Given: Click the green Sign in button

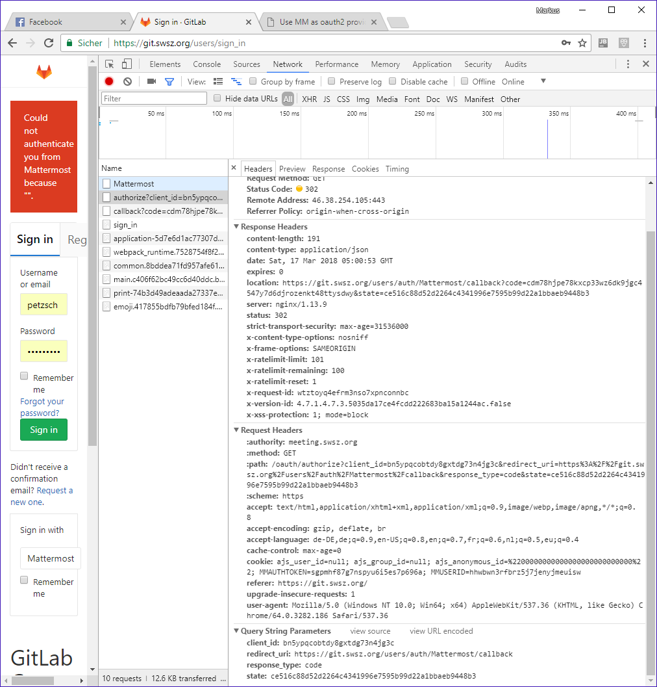Looking at the screenshot, I should pyautogui.click(x=43, y=430).
